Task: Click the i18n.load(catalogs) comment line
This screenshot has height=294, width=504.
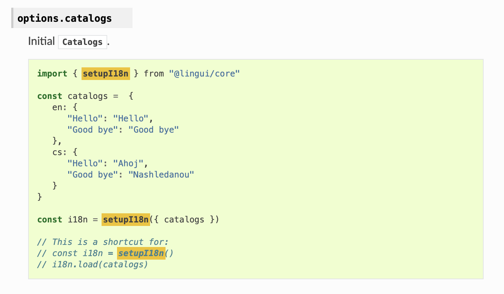Action: pyautogui.click(x=92, y=264)
